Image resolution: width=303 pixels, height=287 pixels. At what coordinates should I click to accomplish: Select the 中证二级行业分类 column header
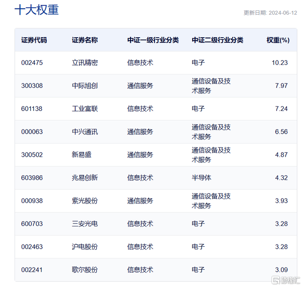pos(217,40)
